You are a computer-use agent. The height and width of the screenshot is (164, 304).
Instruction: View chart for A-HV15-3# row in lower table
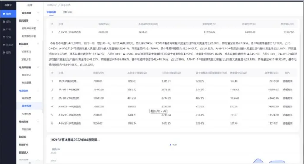pos(288,115)
